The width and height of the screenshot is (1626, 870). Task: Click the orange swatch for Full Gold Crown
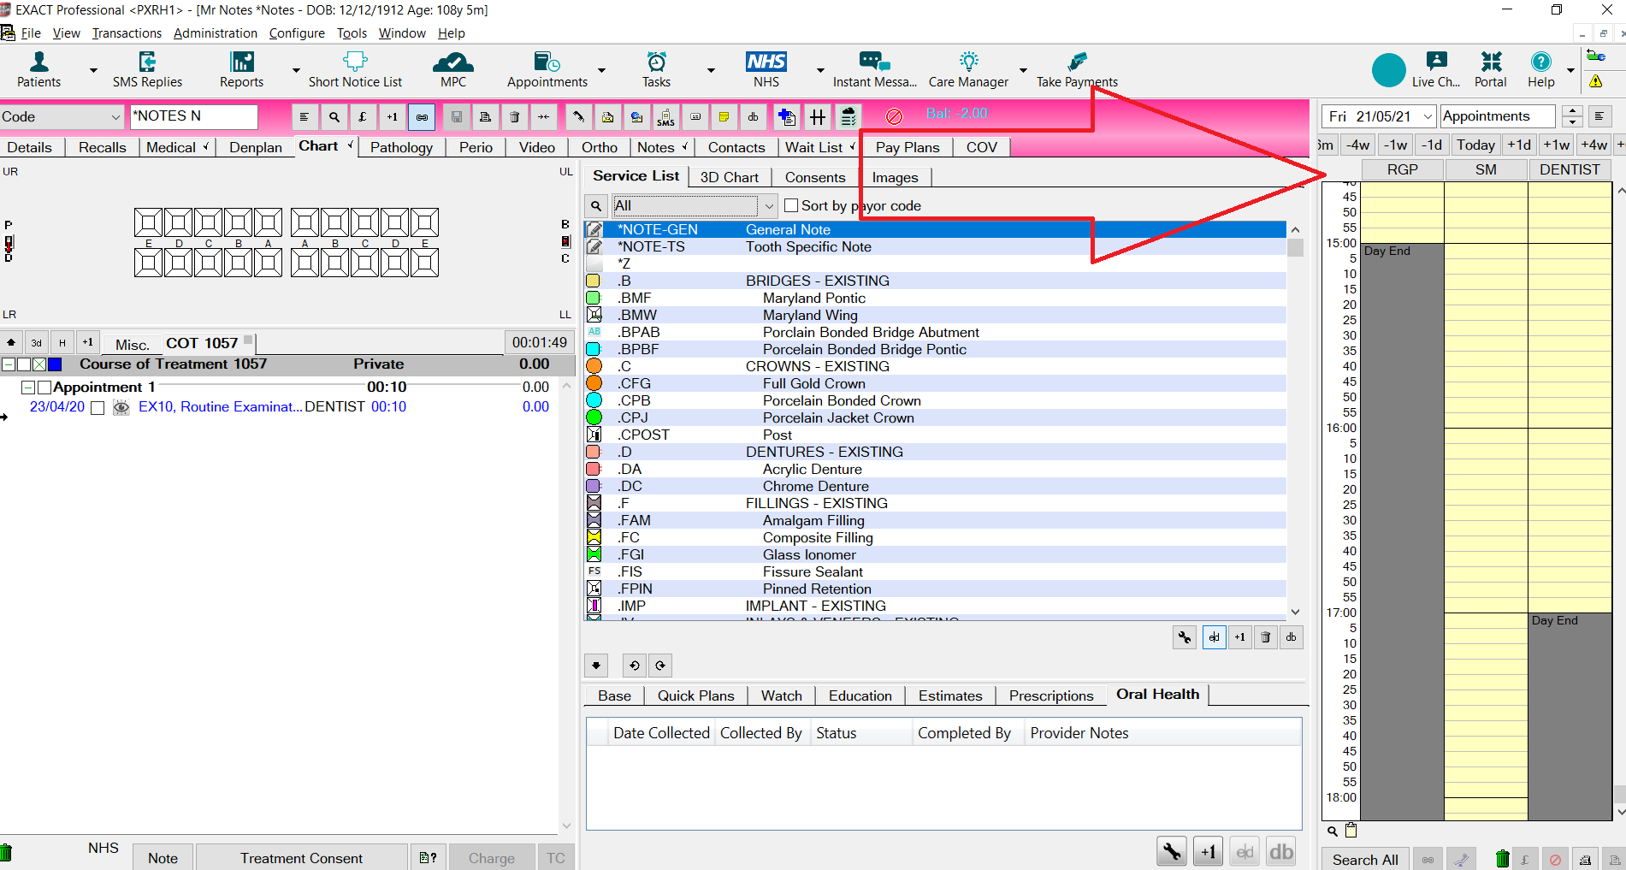point(594,383)
